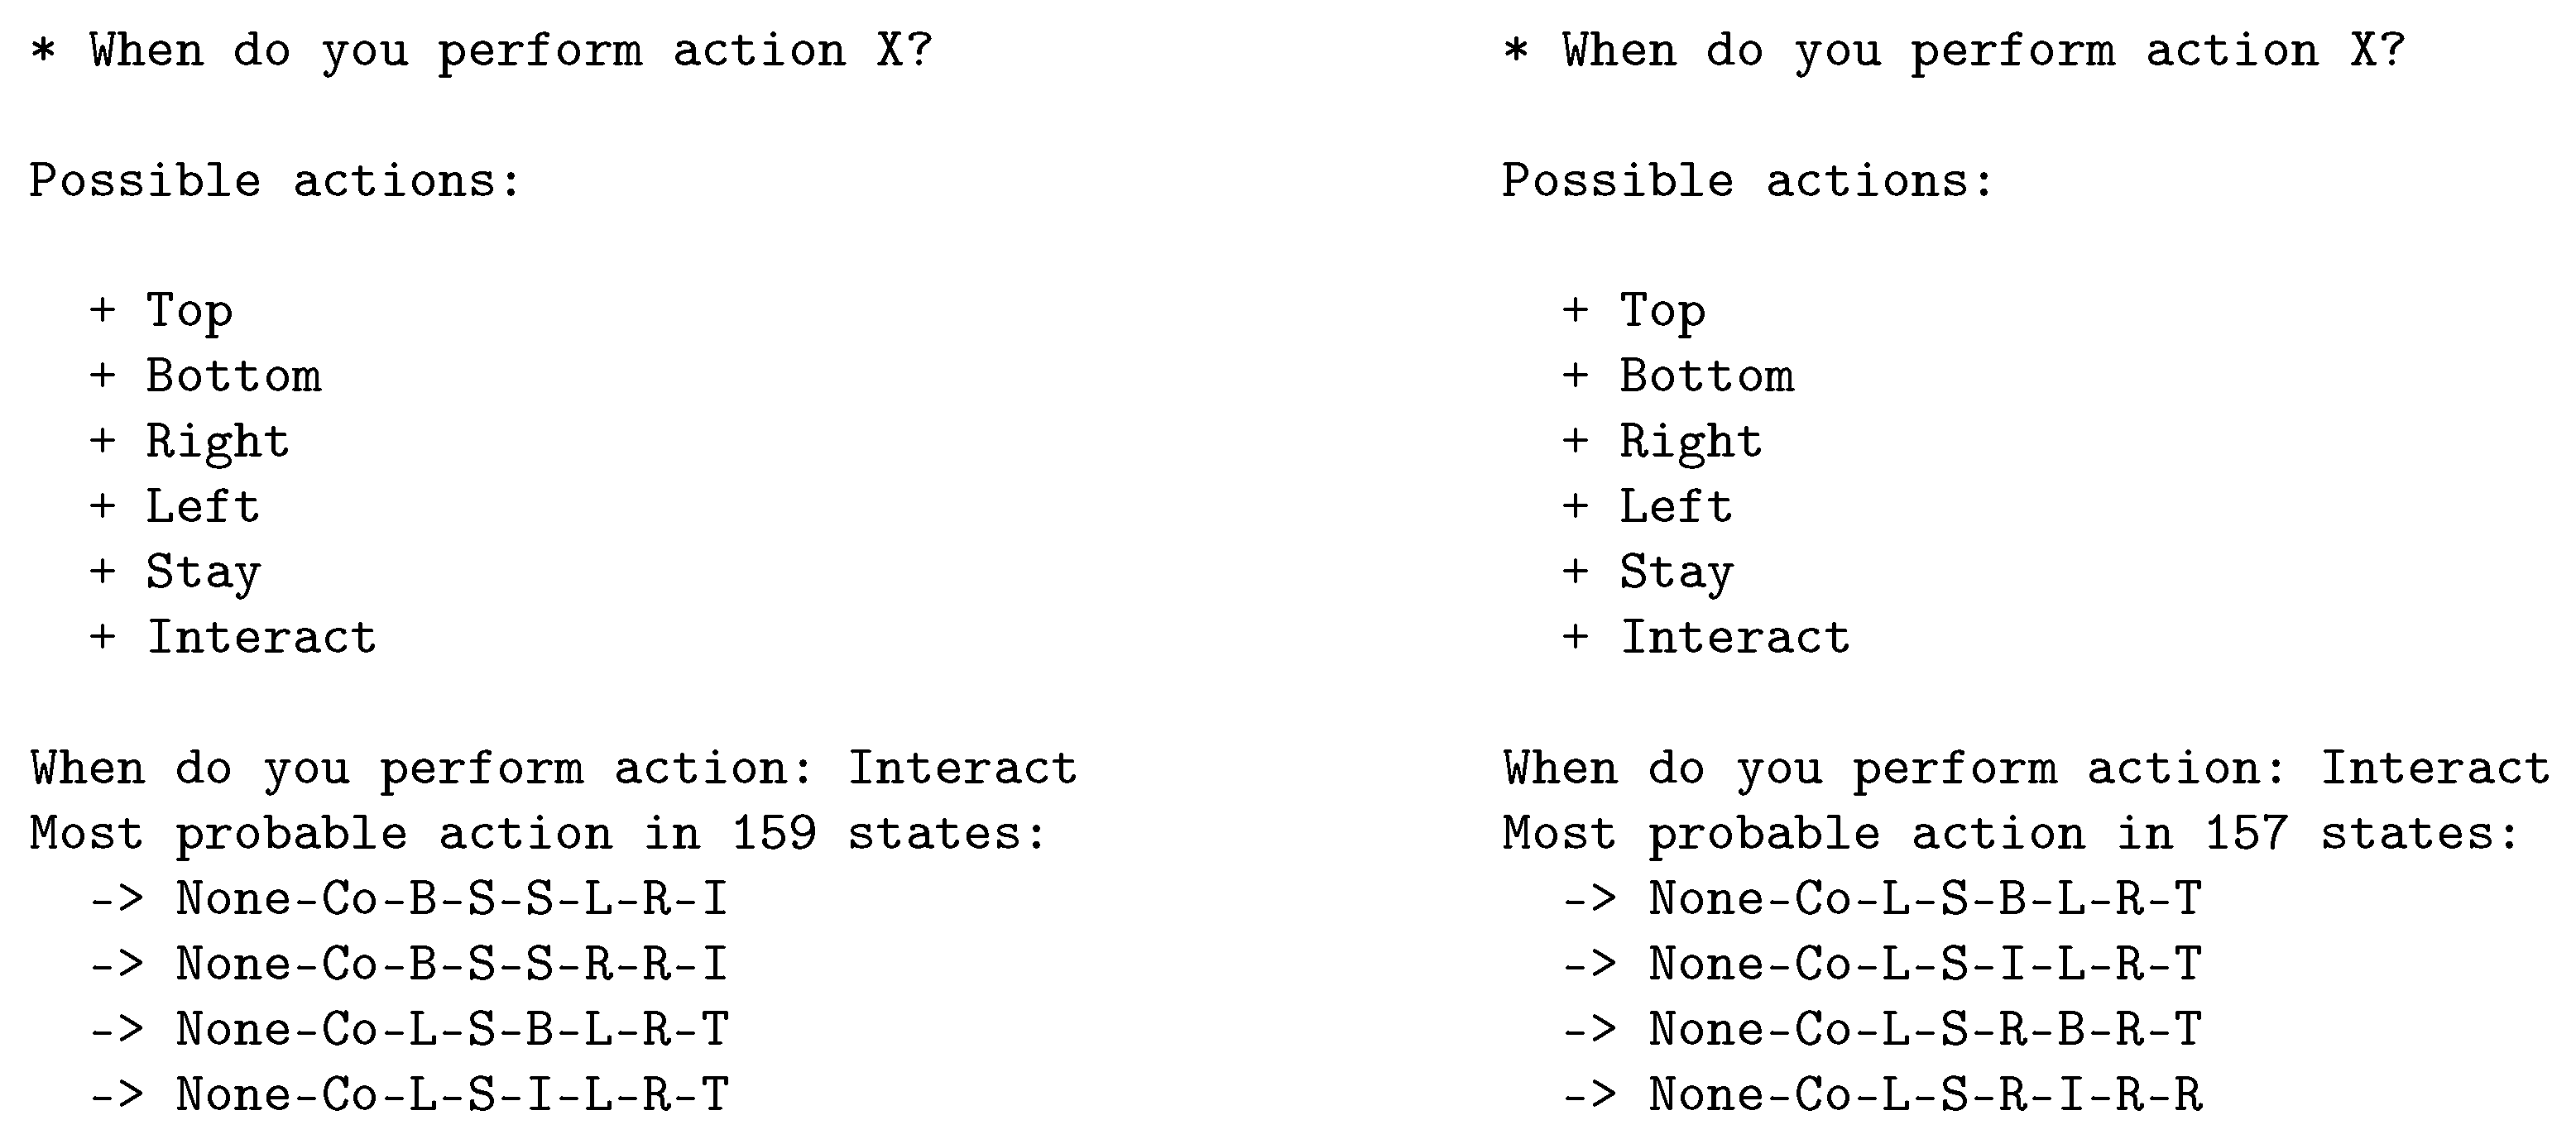Click the line mentioning 159 states
2576x1144 pixels.
pos(538,834)
